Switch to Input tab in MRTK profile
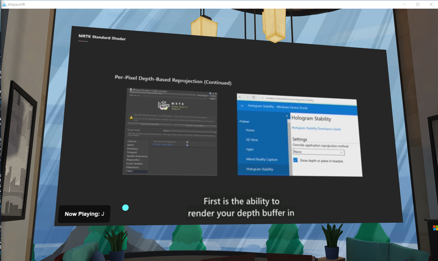Viewport: 438px width, 261px height. [130, 145]
